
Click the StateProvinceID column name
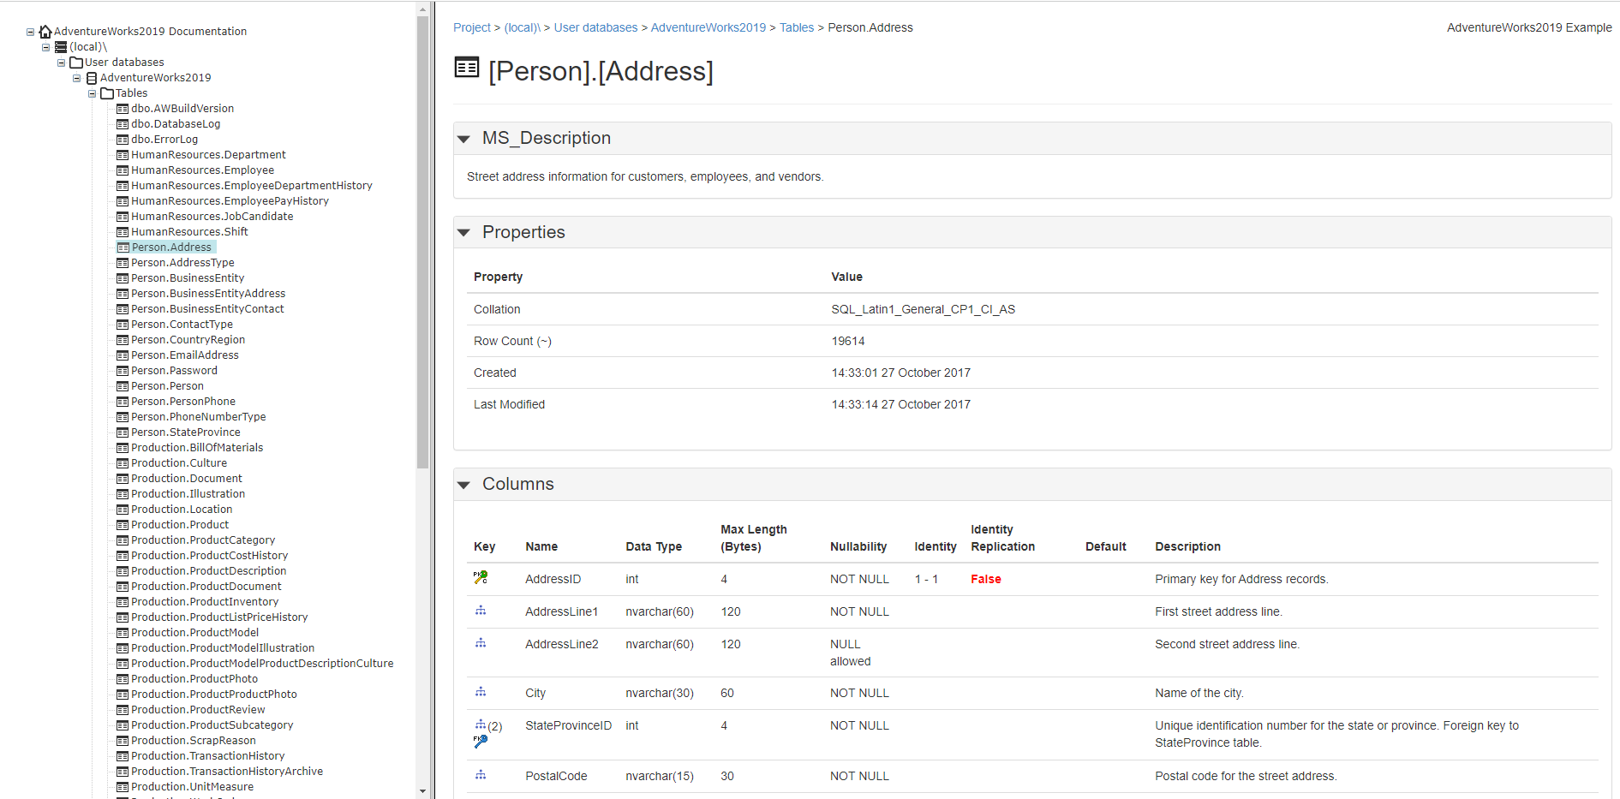[x=568, y=725]
